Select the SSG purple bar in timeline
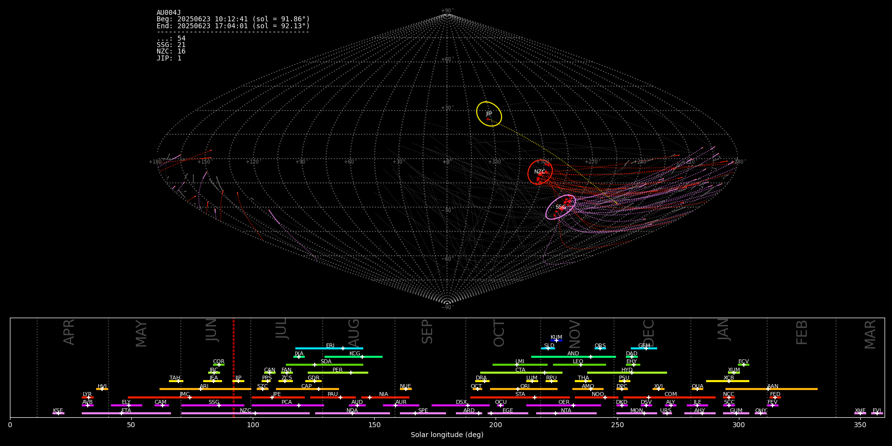This screenshot has width=892, height=446. pos(213,405)
